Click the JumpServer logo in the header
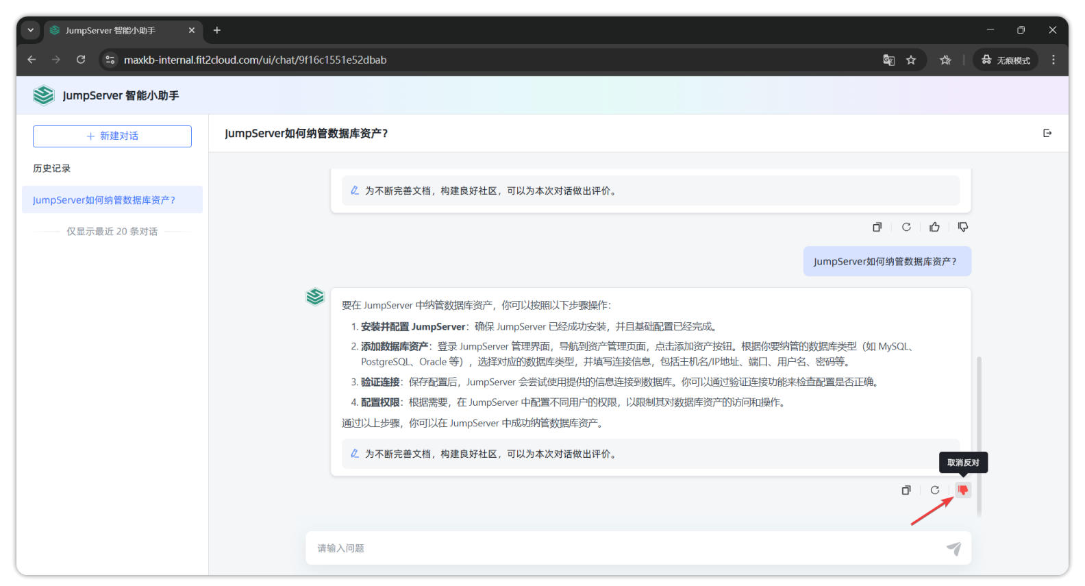The height and width of the screenshot is (586, 1085). coord(43,95)
